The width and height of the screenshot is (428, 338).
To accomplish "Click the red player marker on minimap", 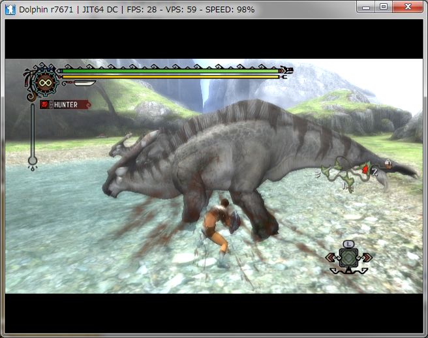I will [x=365, y=169].
